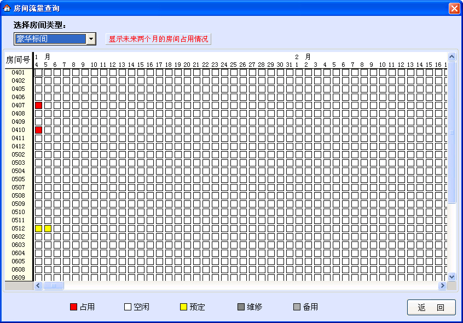Click the red occupied cell for room 0410
463x323 pixels.
(x=38, y=130)
